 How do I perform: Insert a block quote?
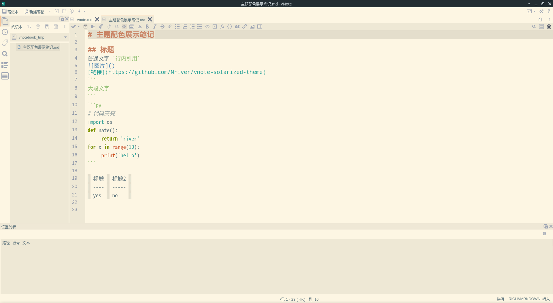pos(237,26)
